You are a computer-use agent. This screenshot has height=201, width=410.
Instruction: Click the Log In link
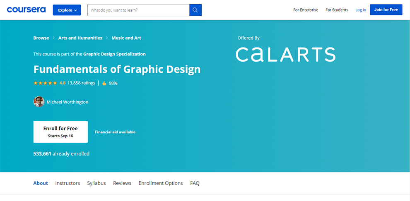[361, 10]
